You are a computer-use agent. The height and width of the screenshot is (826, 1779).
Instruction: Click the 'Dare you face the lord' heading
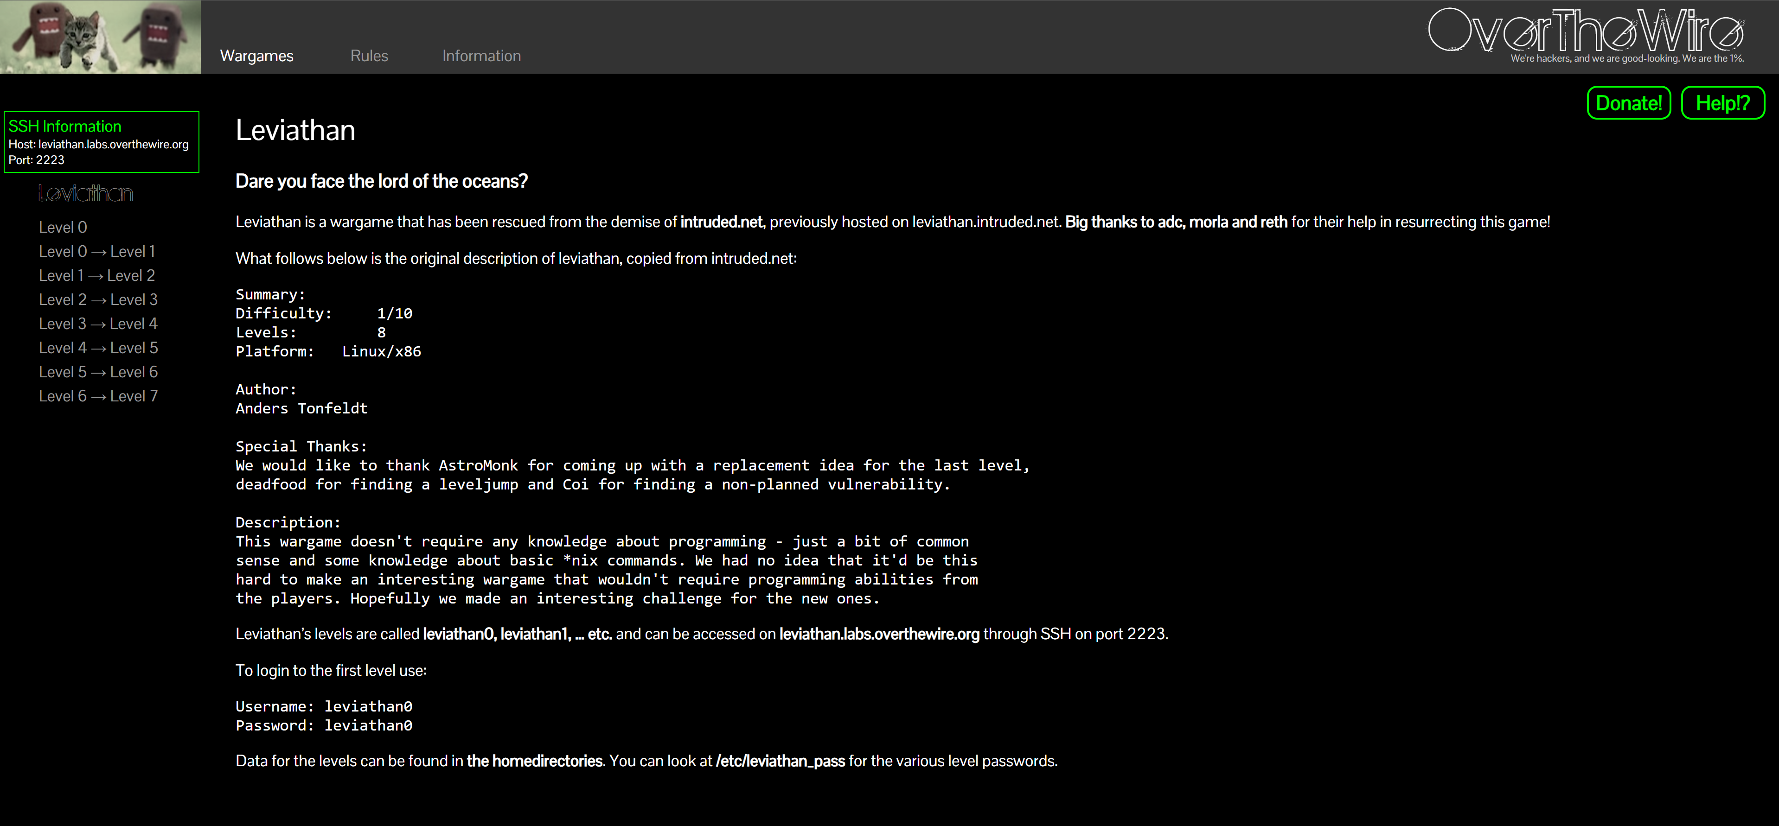click(x=381, y=182)
